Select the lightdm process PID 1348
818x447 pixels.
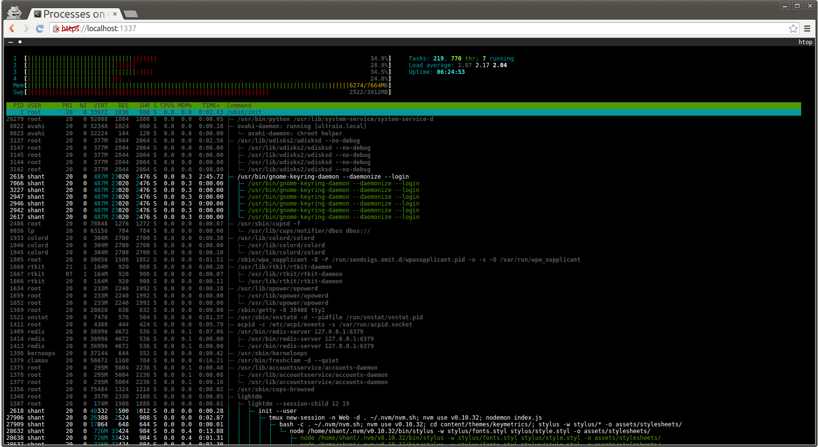tap(403, 397)
